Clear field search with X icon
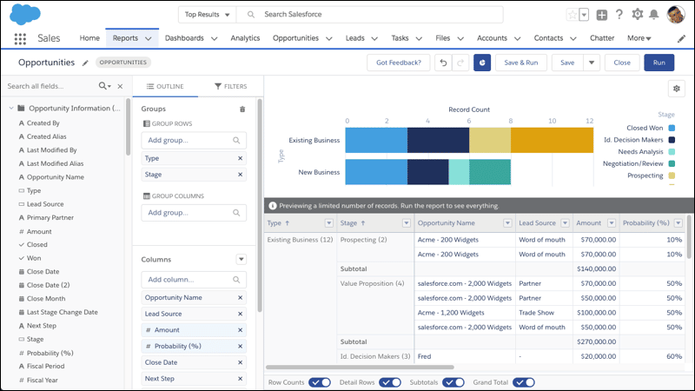Viewport: 695px width, 391px height. tap(120, 86)
